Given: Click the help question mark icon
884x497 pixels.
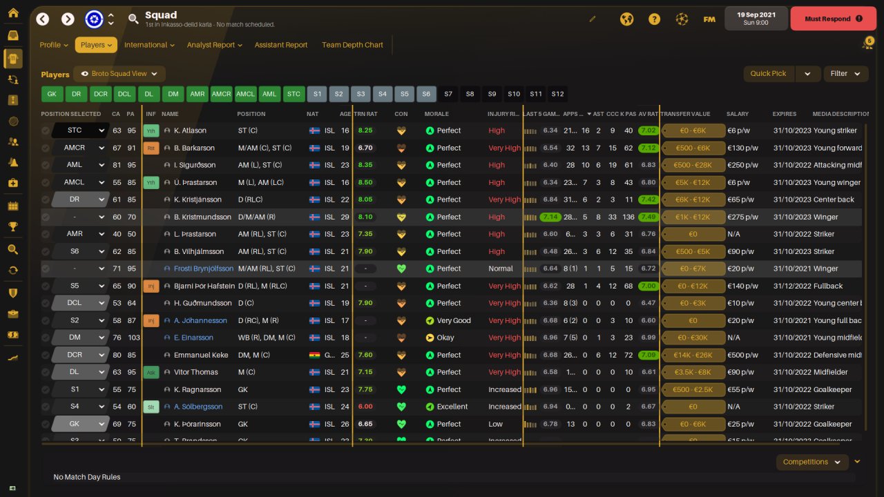Looking at the screenshot, I should click(x=654, y=19).
